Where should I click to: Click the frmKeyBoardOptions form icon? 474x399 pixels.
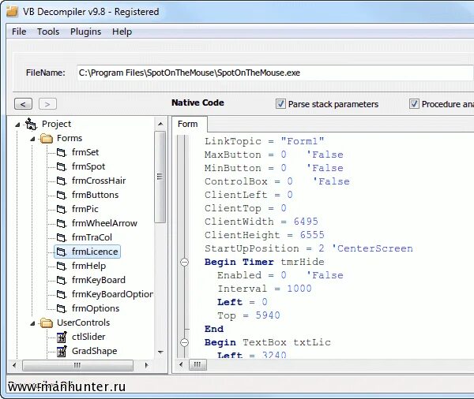pyautogui.click(x=62, y=294)
